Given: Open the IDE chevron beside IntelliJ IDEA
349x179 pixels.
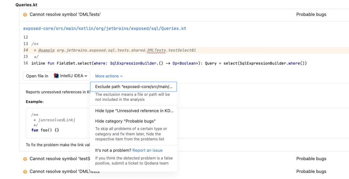Looking at the screenshot, I should coord(86,76).
